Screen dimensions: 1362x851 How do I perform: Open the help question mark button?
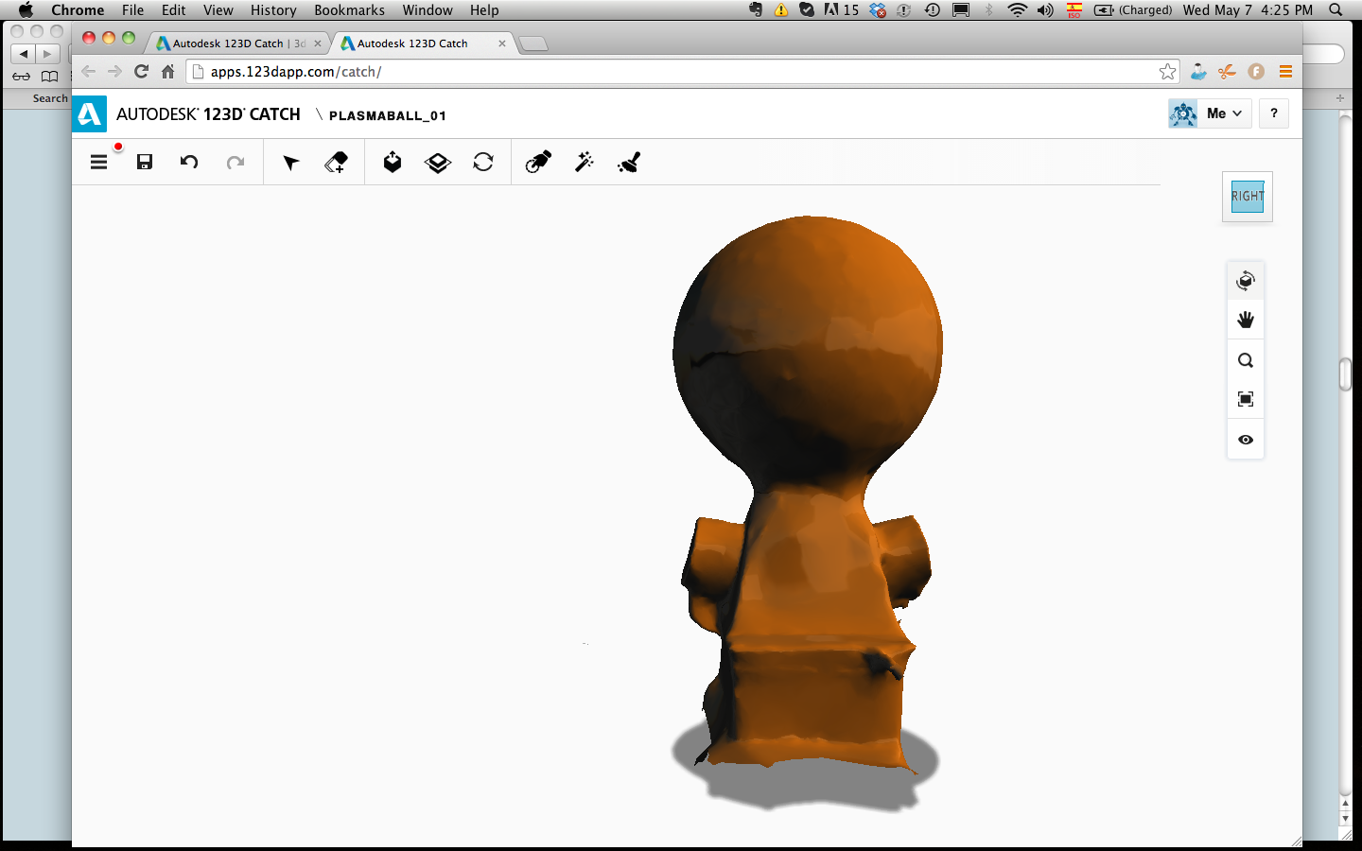pos(1274,113)
